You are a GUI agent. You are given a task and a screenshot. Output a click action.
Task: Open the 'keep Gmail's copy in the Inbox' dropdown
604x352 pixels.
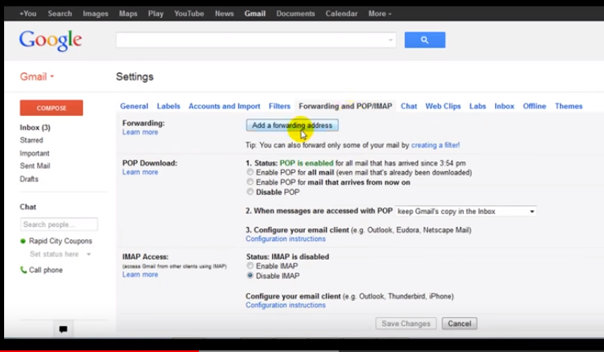tap(466, 211)
